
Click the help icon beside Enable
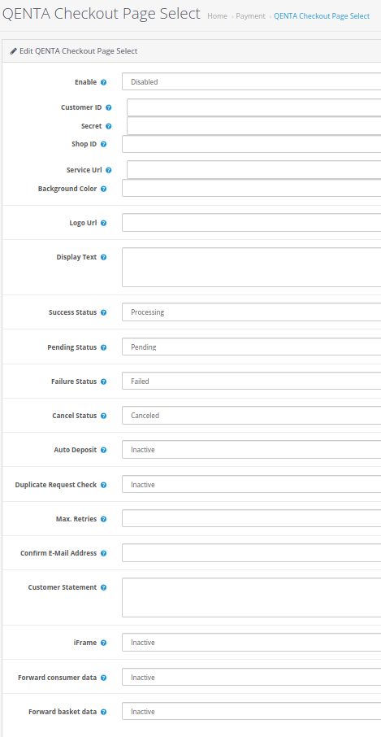[x=104, y=82]
